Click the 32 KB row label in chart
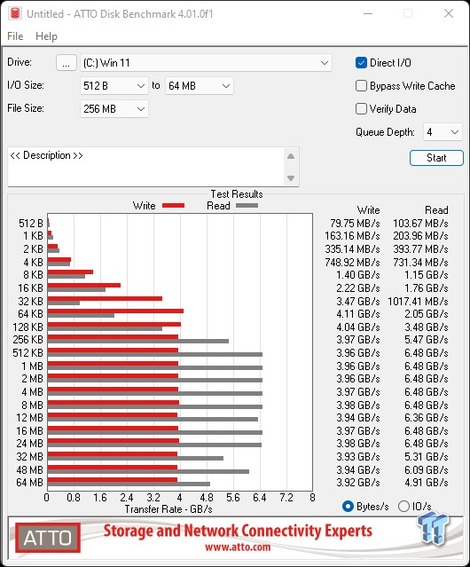Image resolution: width=470 pixels, height=567 pixels. (x=30, y=301)
